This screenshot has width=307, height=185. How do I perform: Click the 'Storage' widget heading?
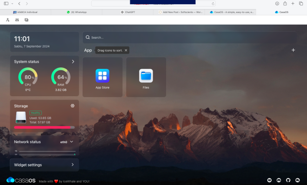tap(21, 106)
